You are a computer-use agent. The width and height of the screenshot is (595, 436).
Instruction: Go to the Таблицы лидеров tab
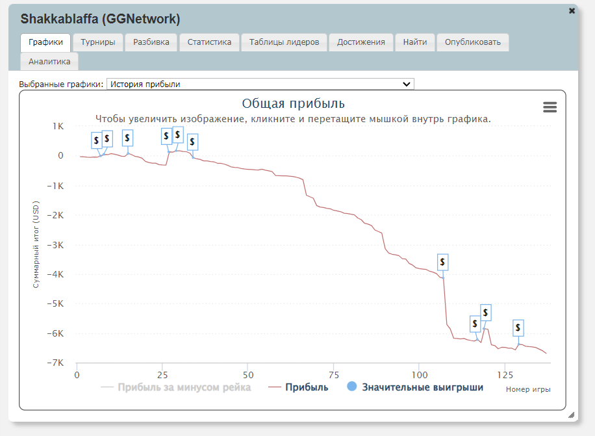coord(285,42)
